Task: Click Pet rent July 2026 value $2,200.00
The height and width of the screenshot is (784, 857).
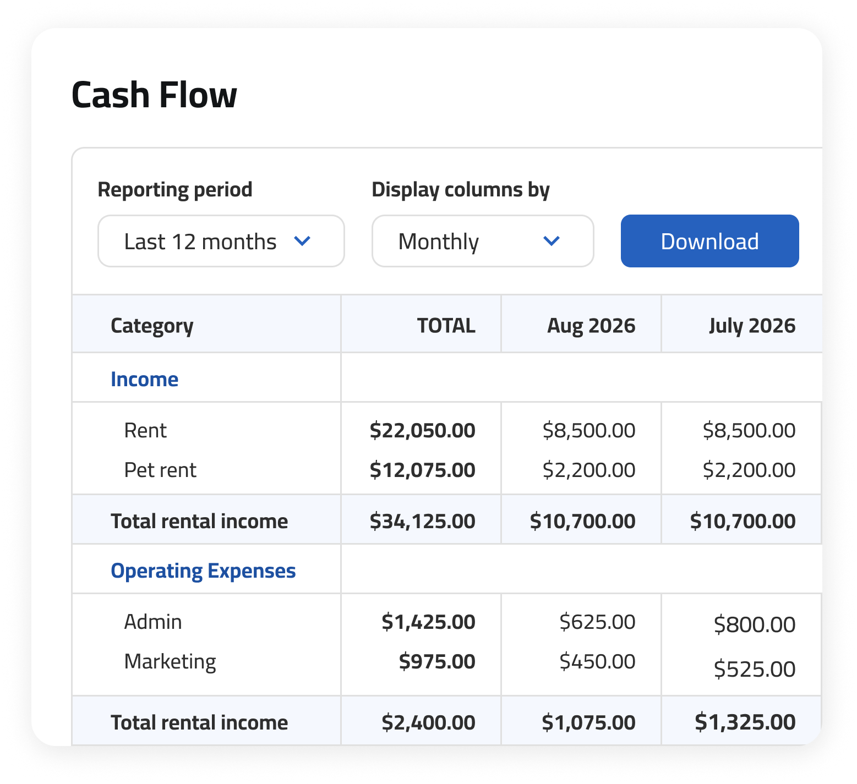Action: pyautogui.click(x=749, y=470)
